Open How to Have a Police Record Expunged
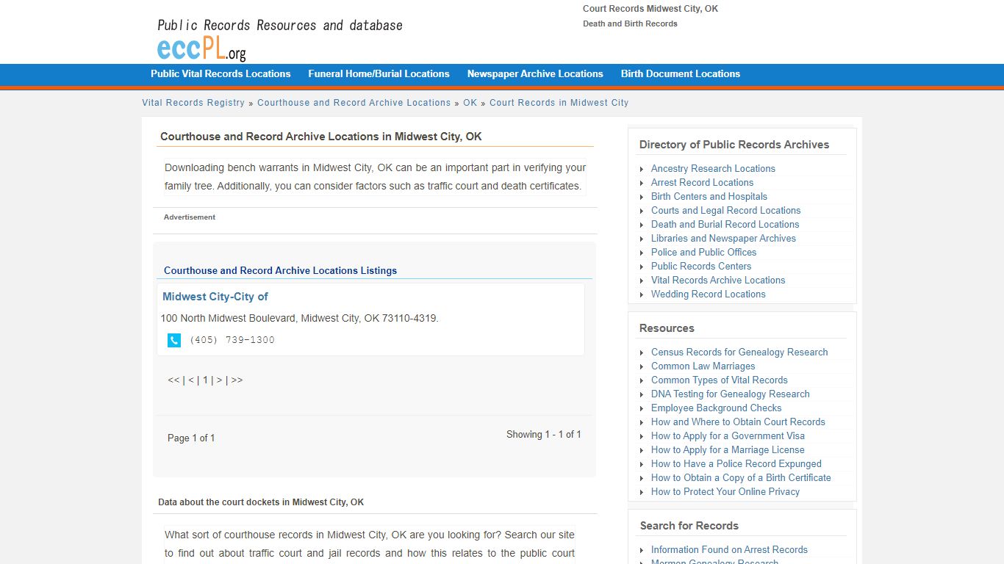Viewport: 1004px width, 564px height. point(736,464)
